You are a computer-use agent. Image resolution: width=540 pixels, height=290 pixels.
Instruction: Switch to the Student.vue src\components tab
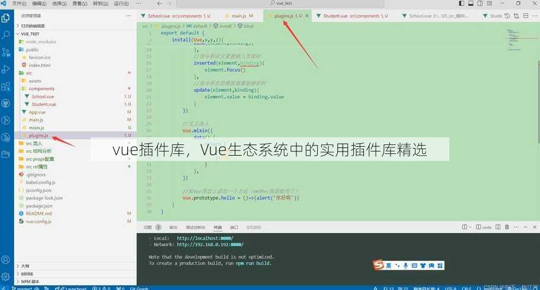(x=352, y=16)
